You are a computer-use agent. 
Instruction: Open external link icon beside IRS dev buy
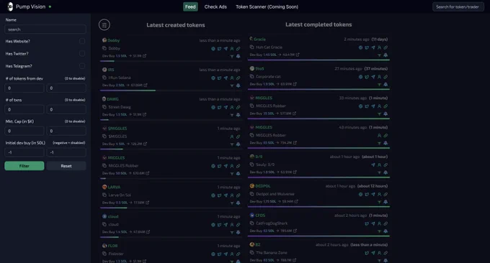146,85
